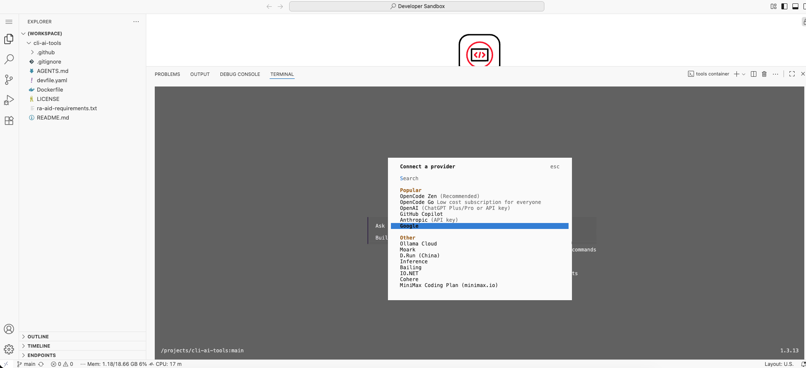
Task: Choose GitHub Copilot provider option
Action: (x=421, y=214)
